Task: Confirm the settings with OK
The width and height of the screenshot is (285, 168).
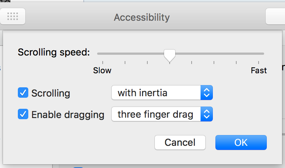Action: (x=241, y=142)
